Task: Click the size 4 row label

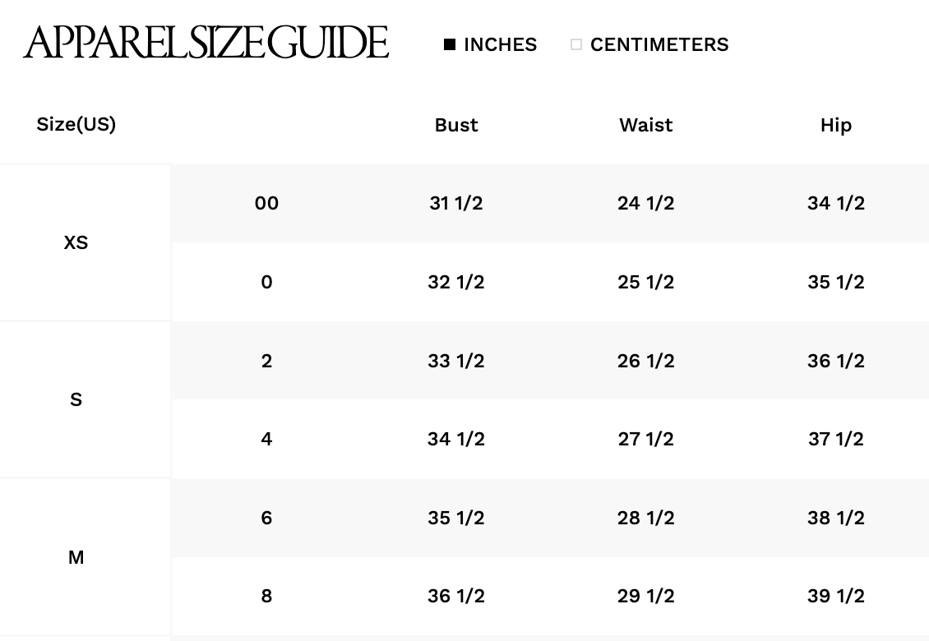Action: (266, 439)
